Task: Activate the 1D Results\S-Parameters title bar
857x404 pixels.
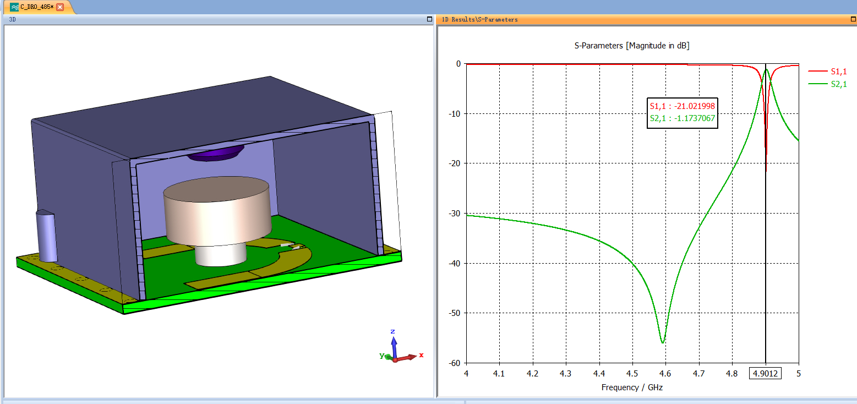Action: [646, 19]
